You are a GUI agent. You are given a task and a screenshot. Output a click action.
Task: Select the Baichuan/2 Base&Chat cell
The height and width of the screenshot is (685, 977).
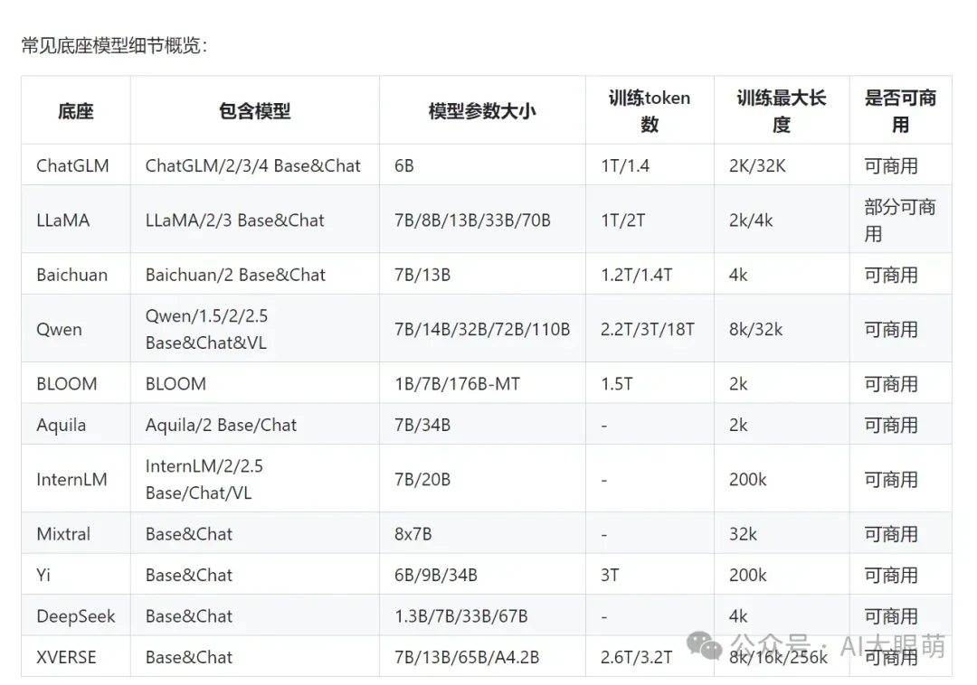(255, 275)
